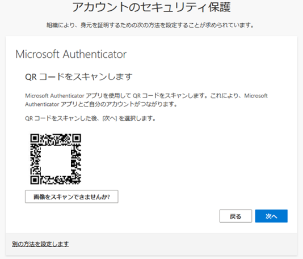This screenshot has height=259, width=303.
Task: Open the 別の方法を設定します link
Action: [40, 244]
